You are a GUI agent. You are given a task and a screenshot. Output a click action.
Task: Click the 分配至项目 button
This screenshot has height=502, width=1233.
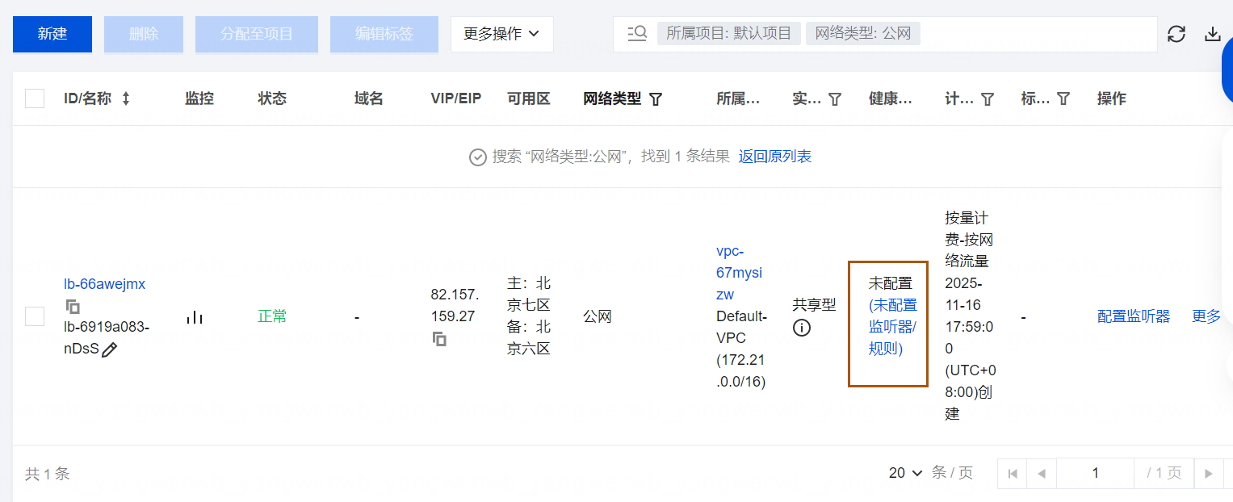click(x=257, y=34)
